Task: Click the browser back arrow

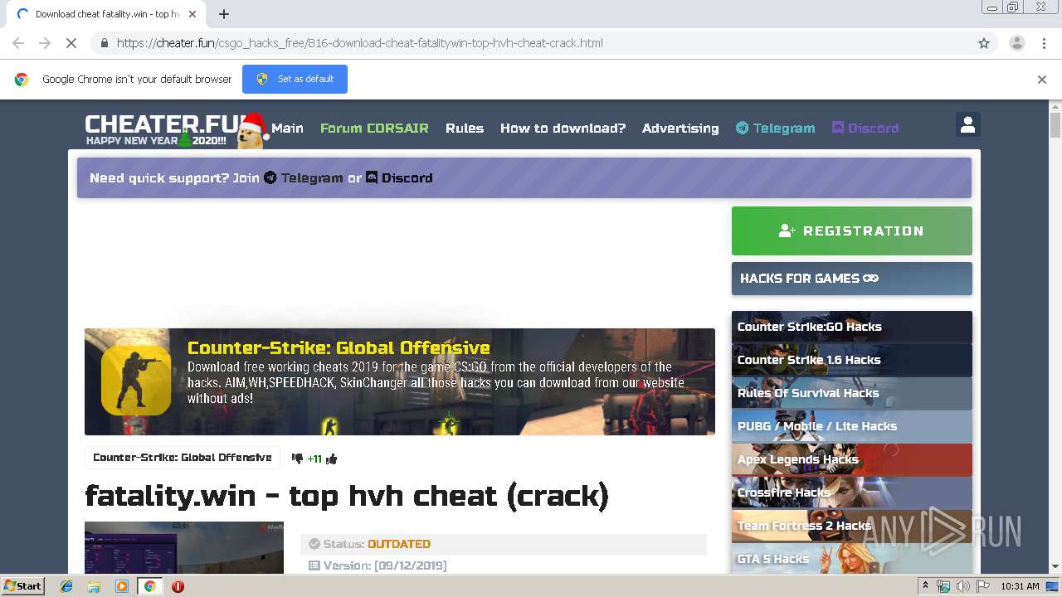Action: pyautogui.click(x=18, y=43)
